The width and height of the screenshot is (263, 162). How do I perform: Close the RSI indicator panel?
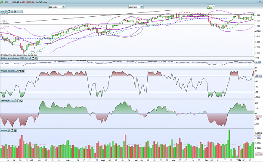[36, 58]
